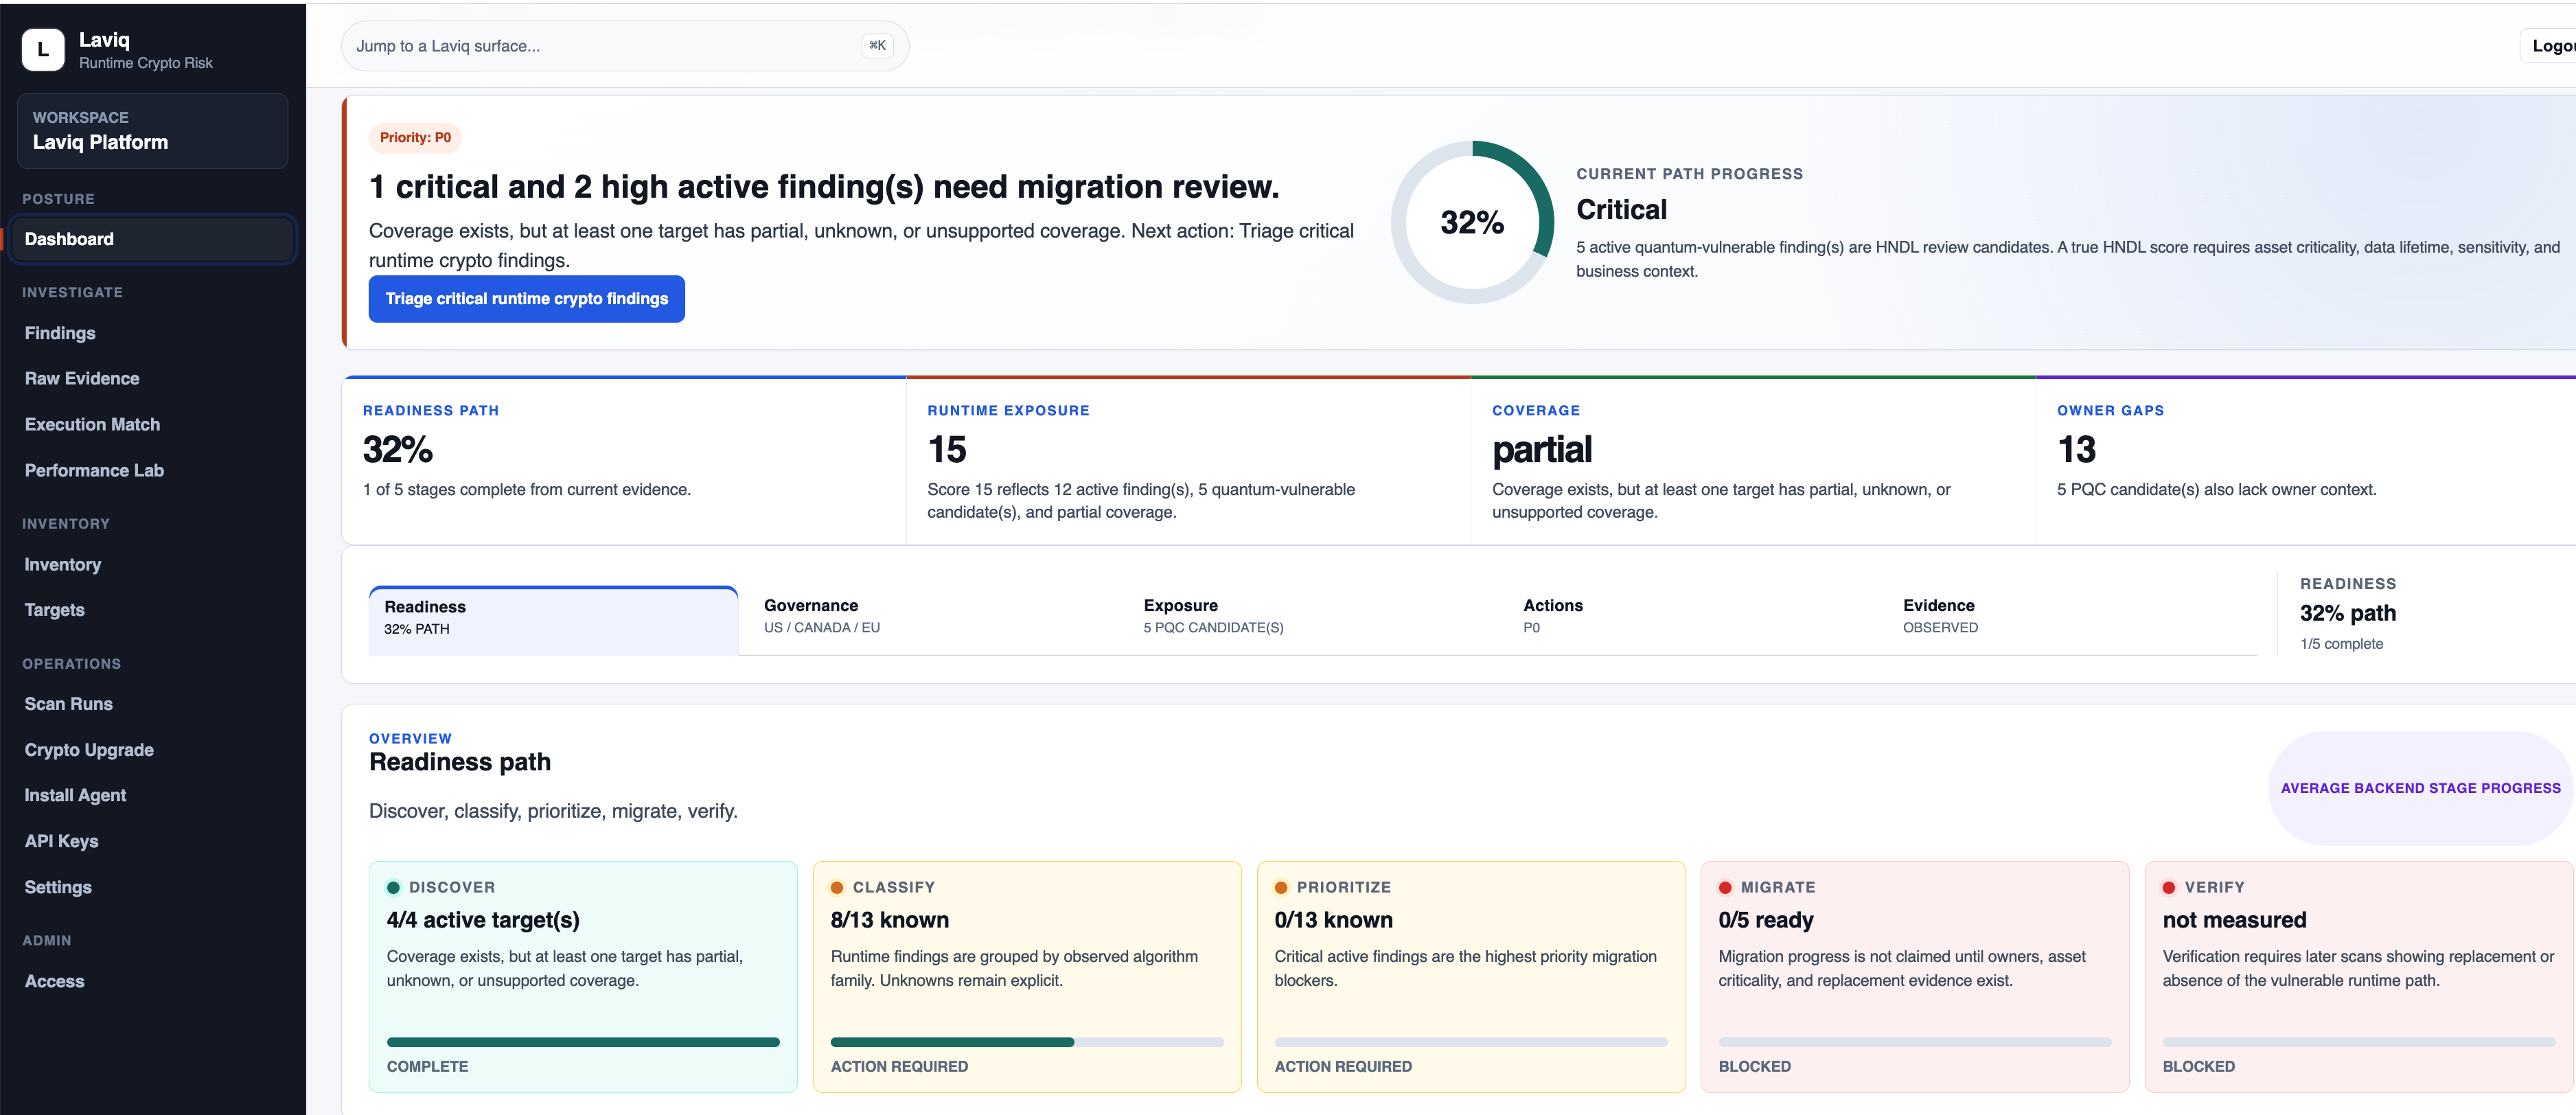Click the Classify progress bar
Screen dimensions: 2576x1115
pos(1027,1043)
